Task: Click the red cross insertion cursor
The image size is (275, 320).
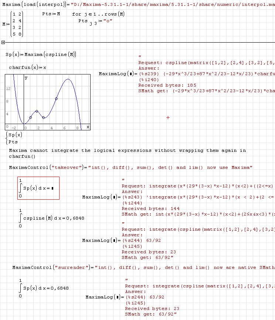Action: point(168,118)
